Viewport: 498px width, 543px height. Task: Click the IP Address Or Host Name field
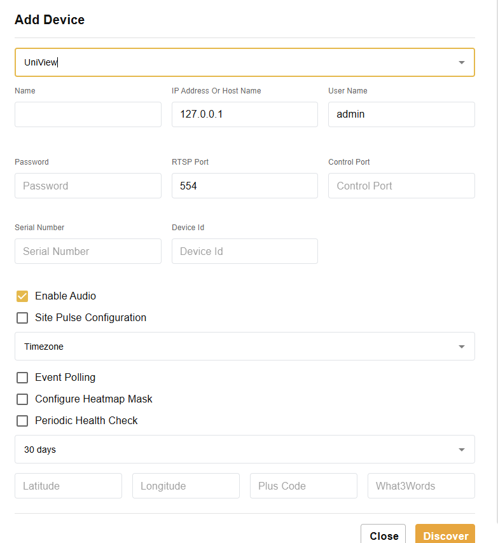[x=244, y=114]
